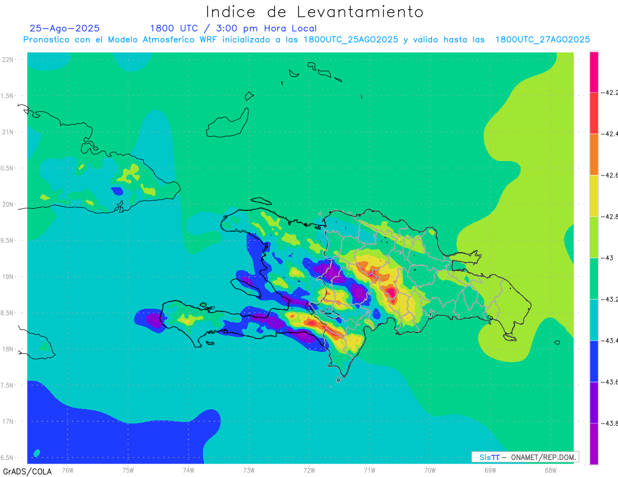Viewport: 618px width, 477px height.
Task: Click longitude label "75W"
Action: click(x=128, y=470)
